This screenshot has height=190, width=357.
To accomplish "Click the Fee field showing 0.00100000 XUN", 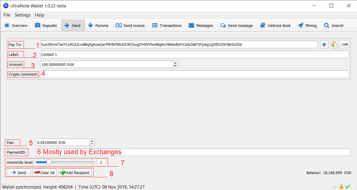I will tap(63, 142).
